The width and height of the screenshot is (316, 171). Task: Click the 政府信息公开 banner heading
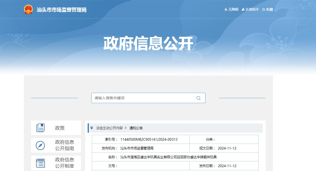pyautogui.click(x=148, y=44)
